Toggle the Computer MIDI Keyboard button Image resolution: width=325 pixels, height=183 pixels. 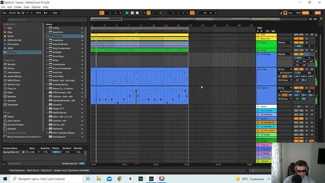click(x=285, y=13)
